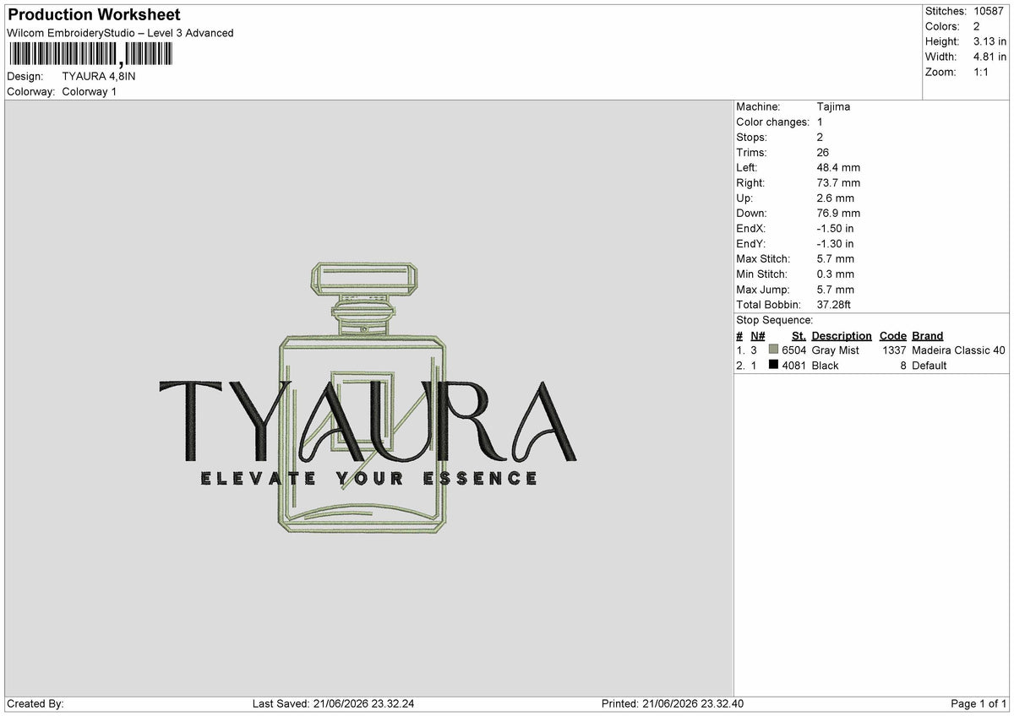Click the Production Worksheet title
The image size is (1014, 716).
point(94,15)
